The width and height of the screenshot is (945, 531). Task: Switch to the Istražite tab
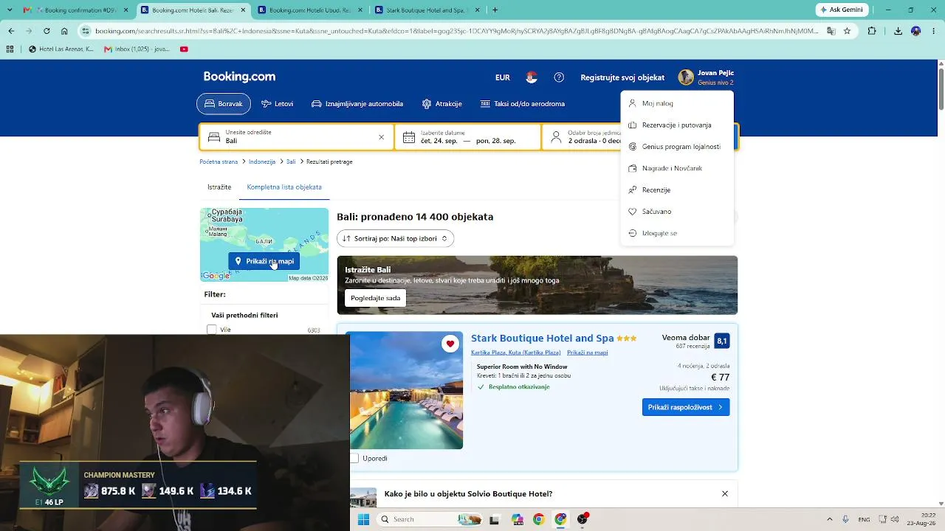(x=219, y=187)
